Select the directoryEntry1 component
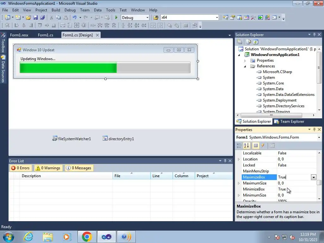Image resolution: width=324 pixels, height=243 pixels. click(x=118, y=139)
